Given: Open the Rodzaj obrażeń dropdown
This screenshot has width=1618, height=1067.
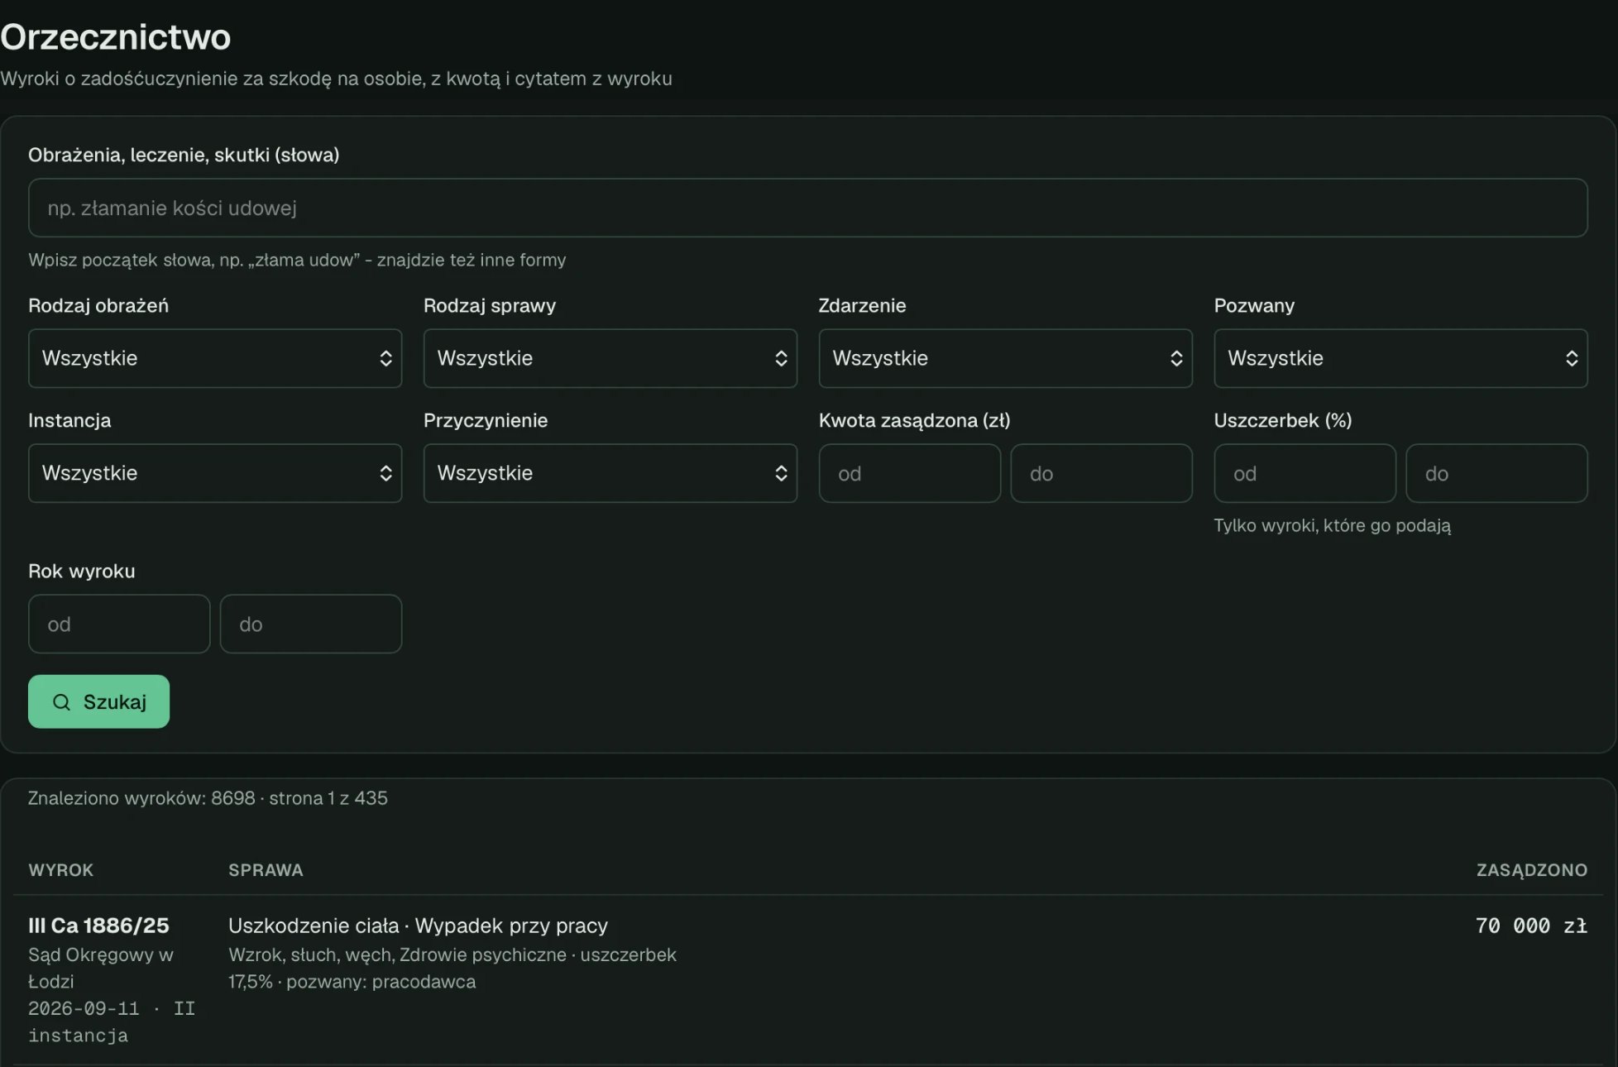Looking at the screenshot, I should [215, 358].
